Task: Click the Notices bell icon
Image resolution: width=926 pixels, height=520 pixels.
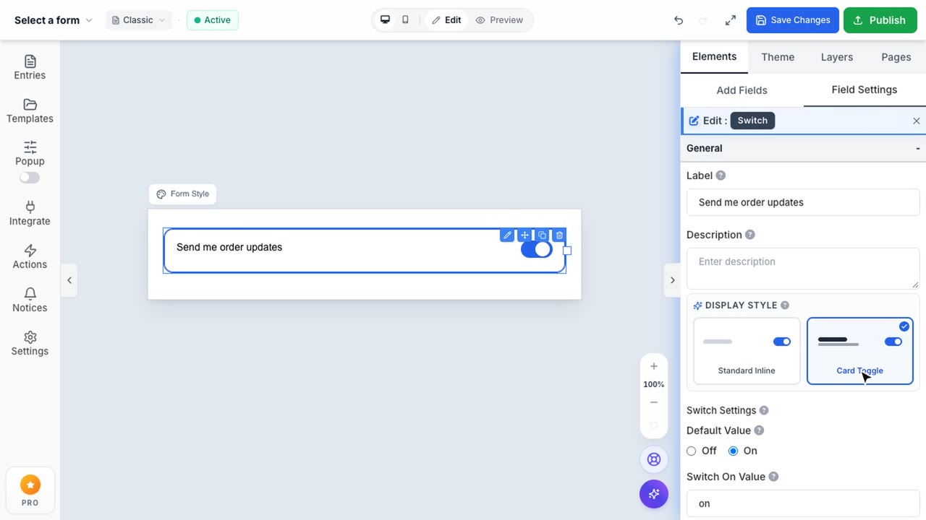Action: click(x=30, y=294)
